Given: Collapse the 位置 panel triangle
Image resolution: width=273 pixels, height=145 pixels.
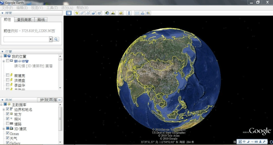Looking at the screenshot, I should pos(2,52).
